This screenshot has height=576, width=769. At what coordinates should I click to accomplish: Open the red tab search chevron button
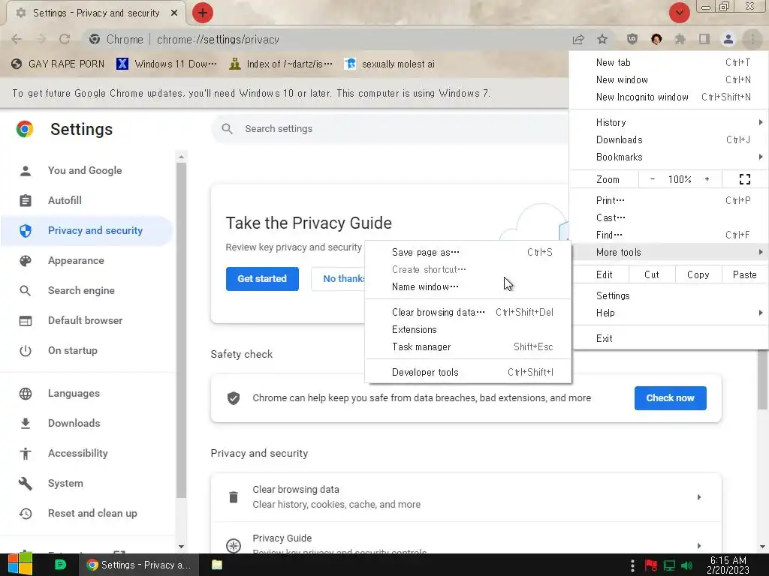point(679,13)
